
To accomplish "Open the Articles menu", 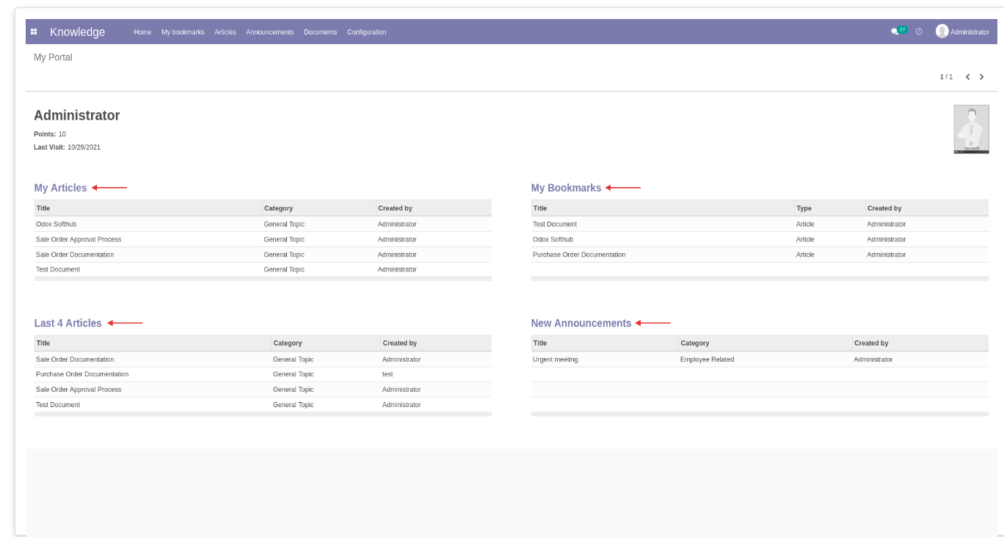I will [x=225, y=32].
